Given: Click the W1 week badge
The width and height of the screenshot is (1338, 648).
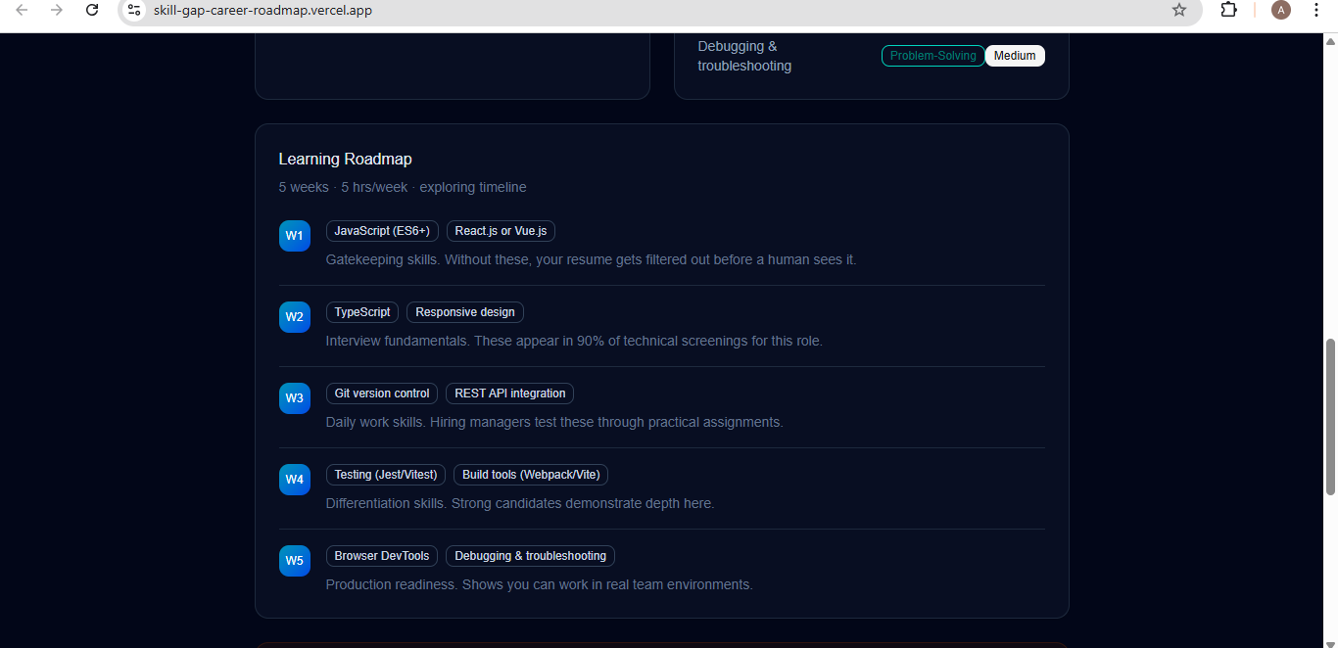Looking at the screenshot, I should [295, 236].
